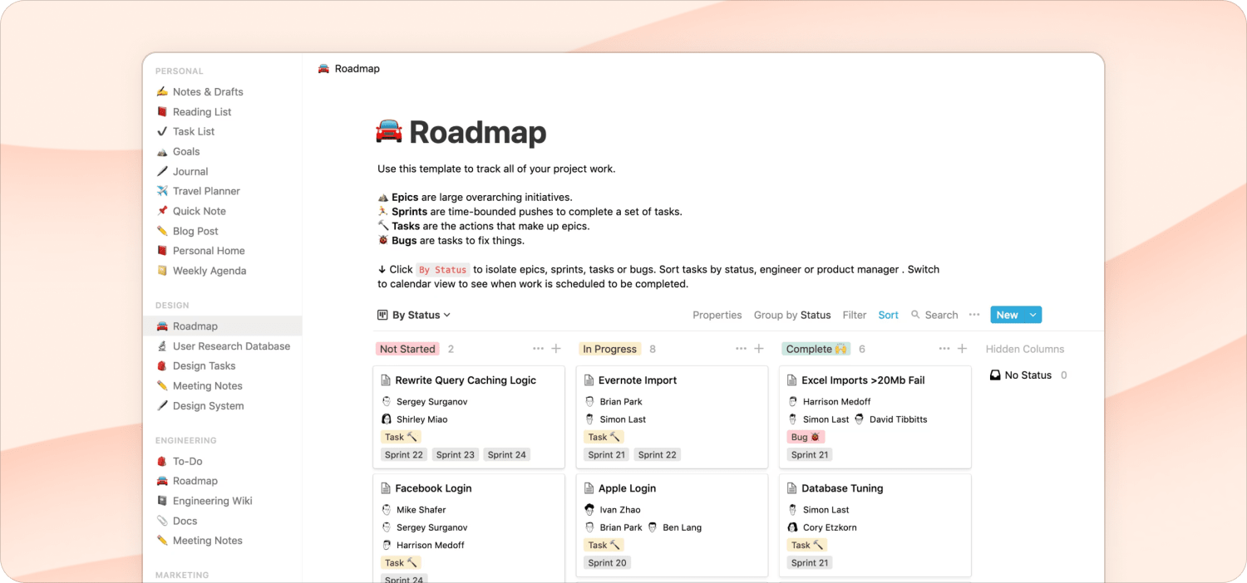Expand the New button dropdown arrow
The height and width of the screenshot is (583, 1247).
[x=1033, y=316]
